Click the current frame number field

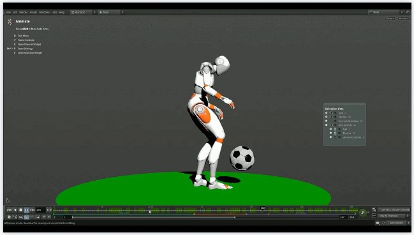41,210
